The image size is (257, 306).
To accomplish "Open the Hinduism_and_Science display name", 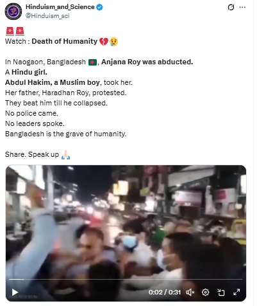I will pos(60,7).
